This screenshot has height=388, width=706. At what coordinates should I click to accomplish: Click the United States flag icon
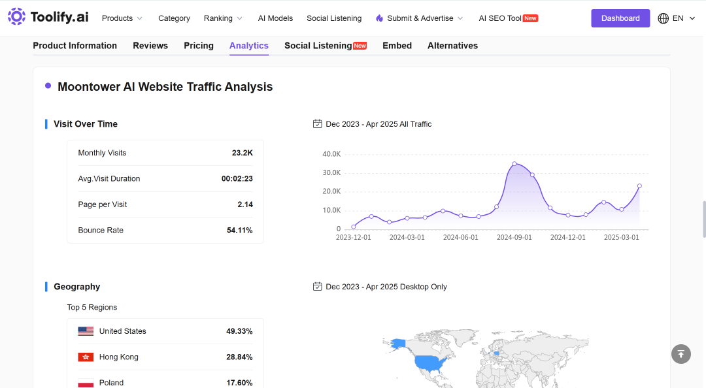point(86,331)
